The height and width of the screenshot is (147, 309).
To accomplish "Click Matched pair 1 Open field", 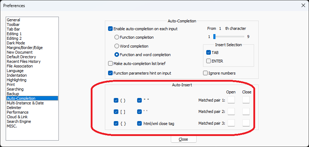I will click(x=231, y=100).
